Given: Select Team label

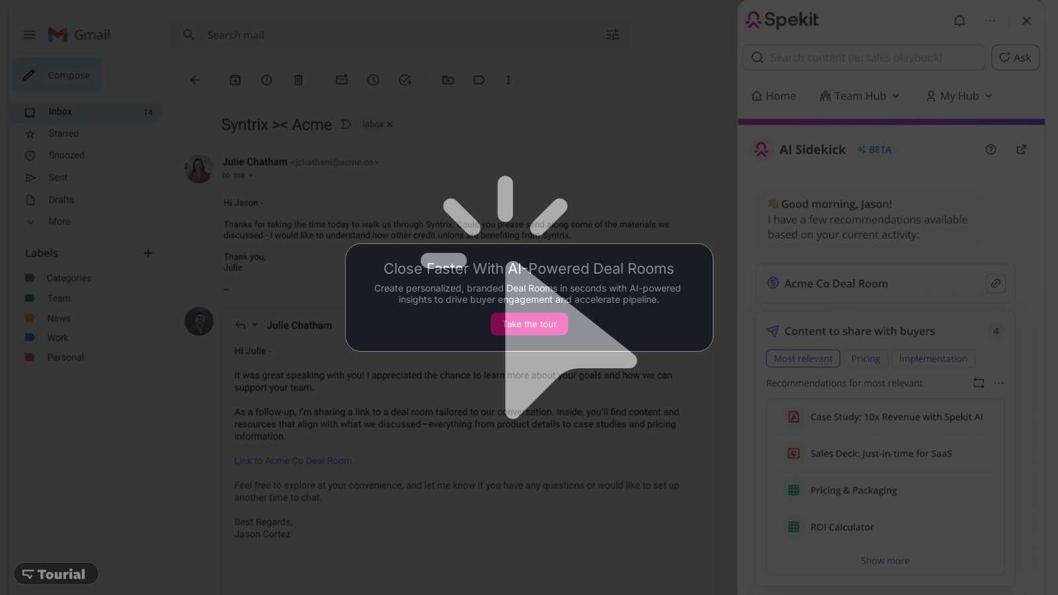Looking at the screenshot, I should click(58, 298).
